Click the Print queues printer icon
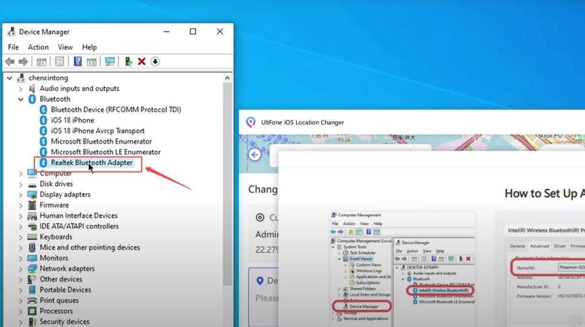 (32, 300)
